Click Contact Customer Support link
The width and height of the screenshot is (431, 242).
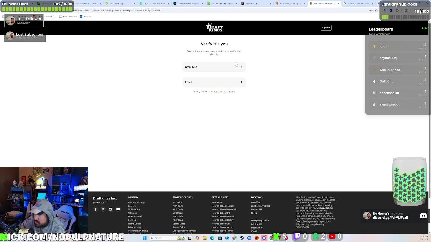click(222, 91)
